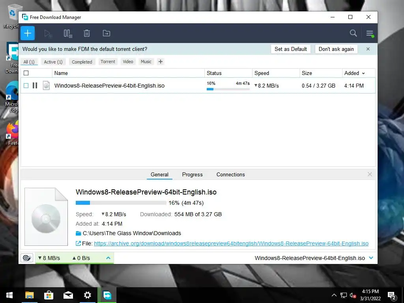Click the move to folder toolbar icon
Viewport: 404px width, 303px height.
pyautogui.click(x=107, y=33)
